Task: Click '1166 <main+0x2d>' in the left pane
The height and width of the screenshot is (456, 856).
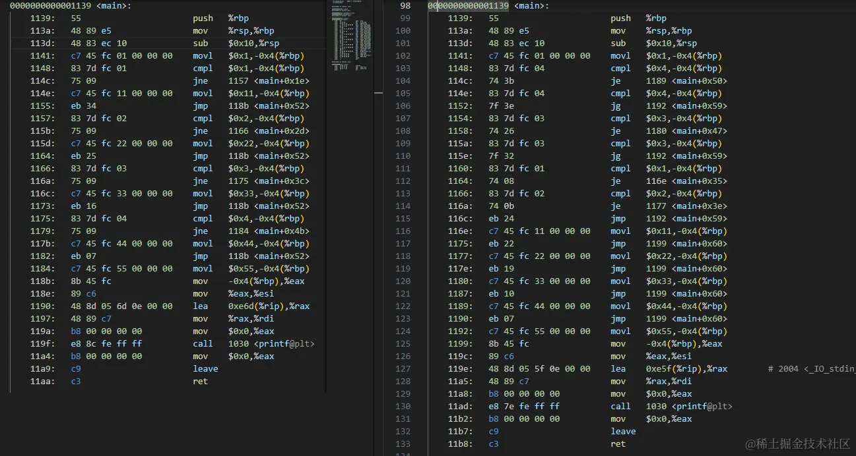Action: (x=269, y=131)
